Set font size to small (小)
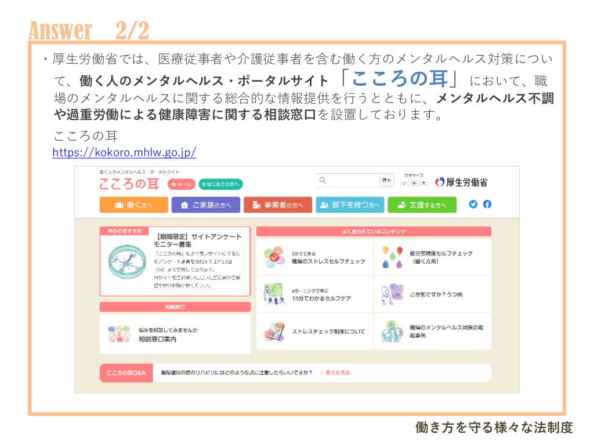The image size is (594, 445). (404, 183)
